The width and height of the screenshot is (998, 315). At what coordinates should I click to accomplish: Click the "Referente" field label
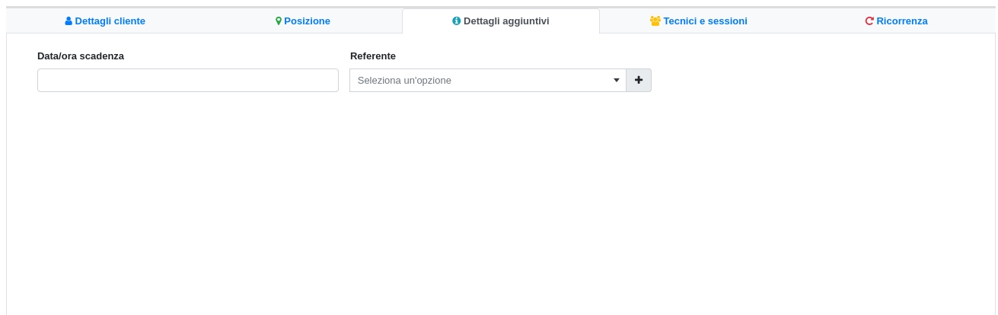tap(373, 56)
